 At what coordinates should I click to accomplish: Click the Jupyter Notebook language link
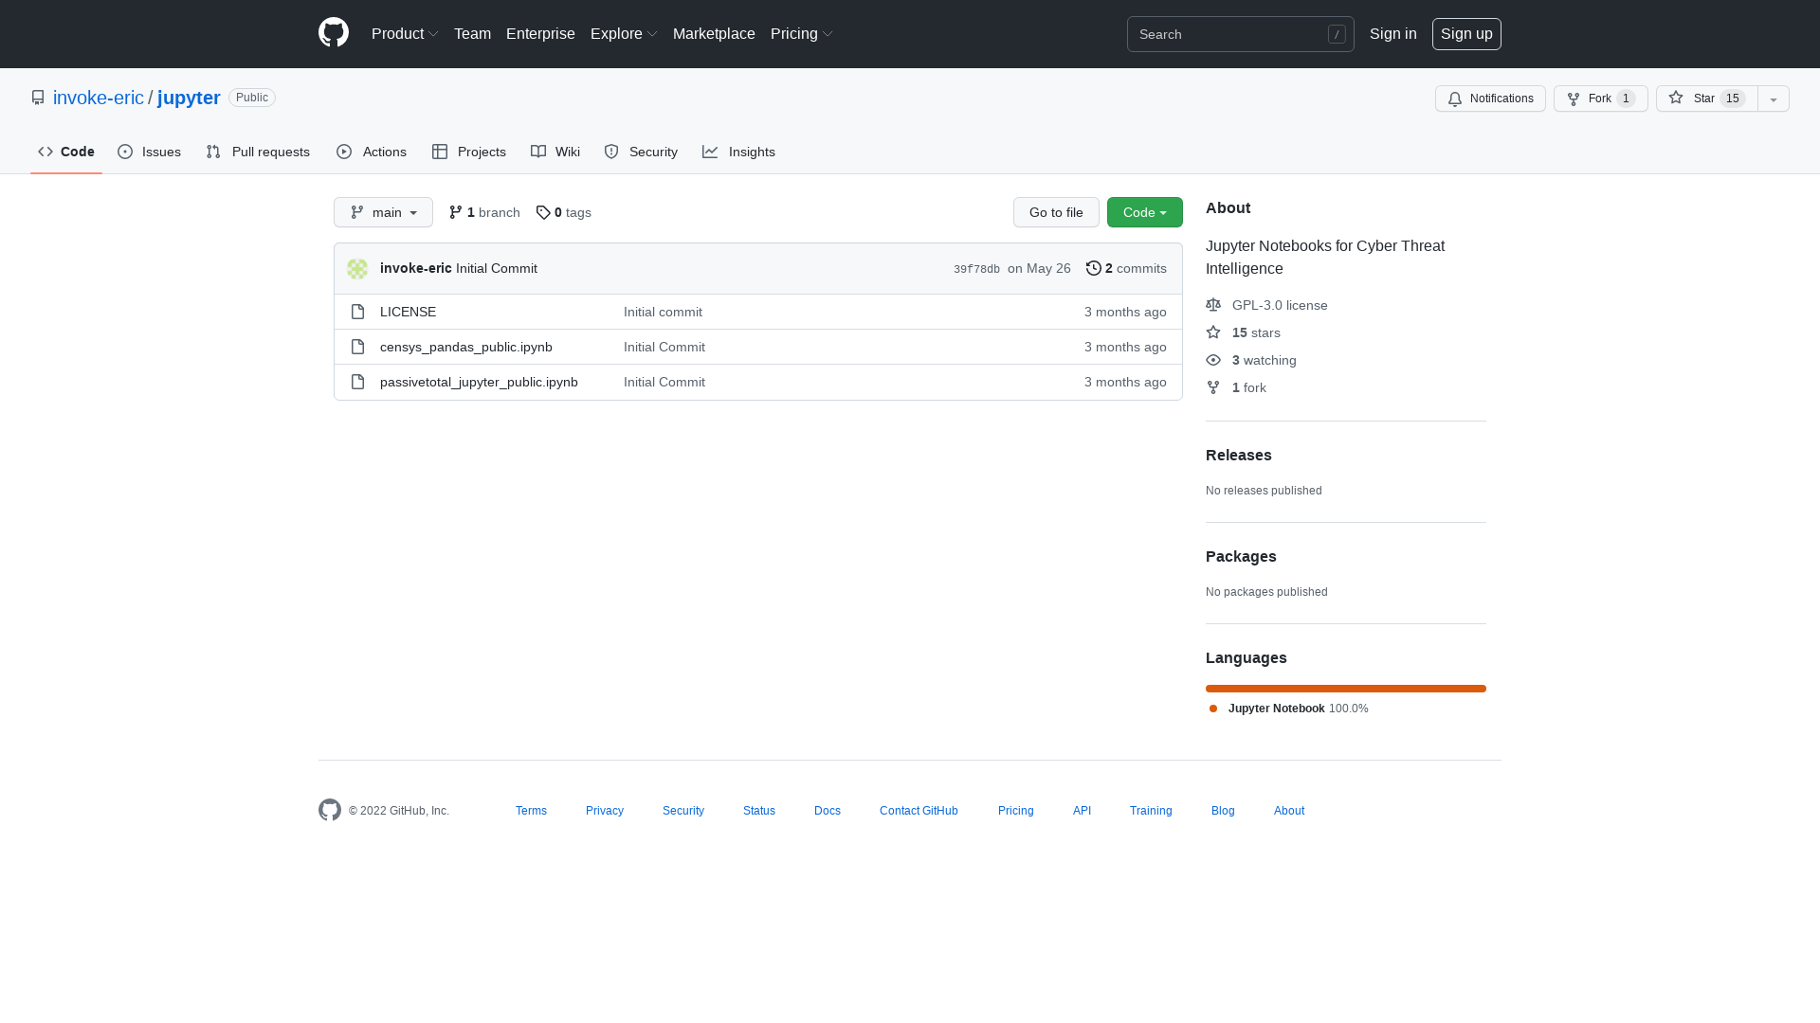coord(1288,709)
